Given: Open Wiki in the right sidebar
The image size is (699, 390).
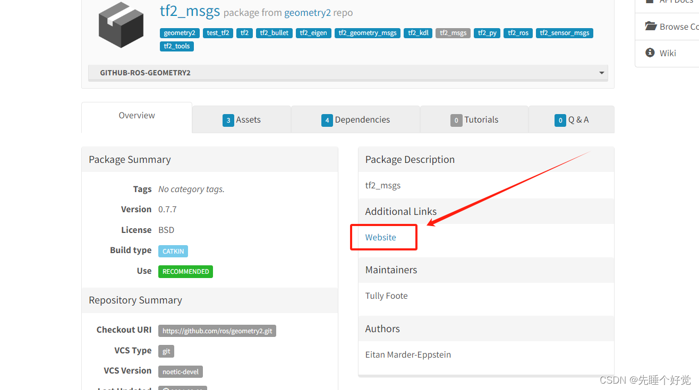Looking at the screenshot, I should tap(667, 53).
